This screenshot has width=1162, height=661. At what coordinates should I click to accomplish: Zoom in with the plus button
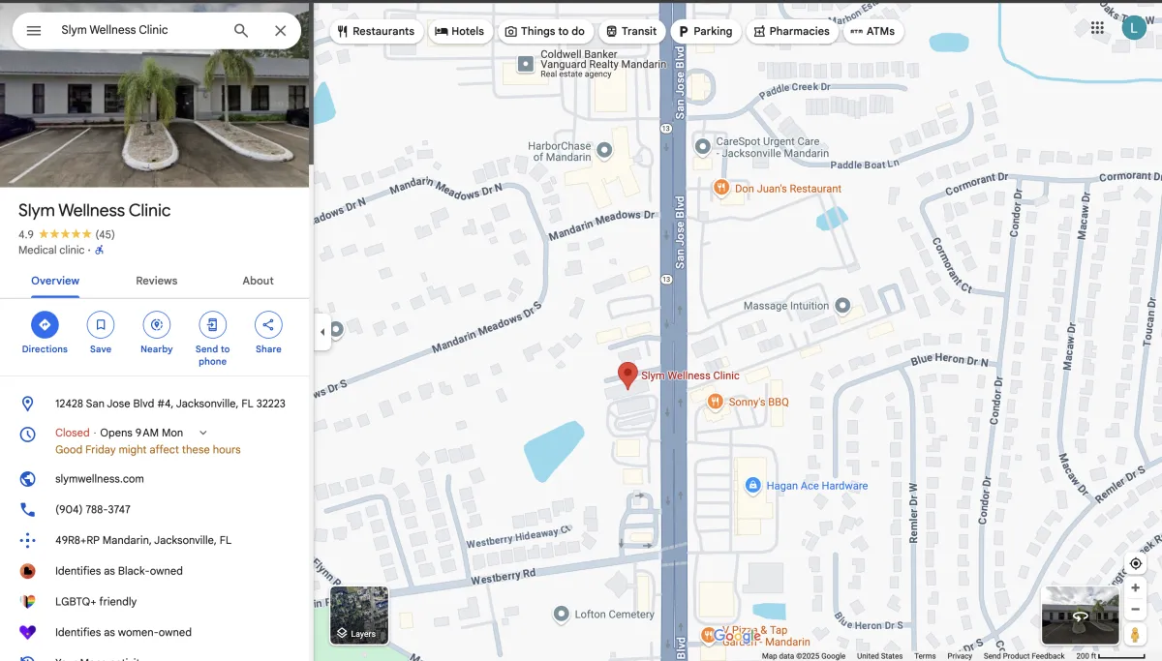(1136, 587)
